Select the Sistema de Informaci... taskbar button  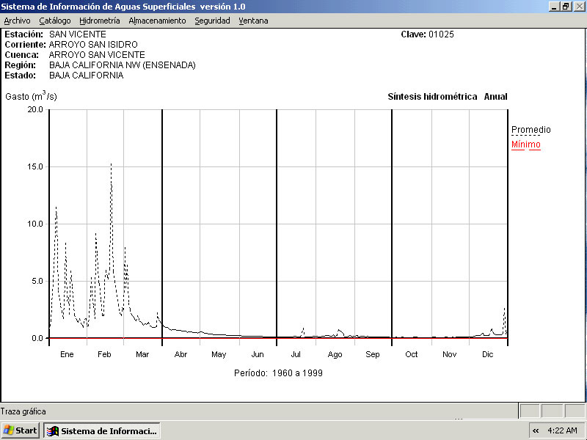101,430
